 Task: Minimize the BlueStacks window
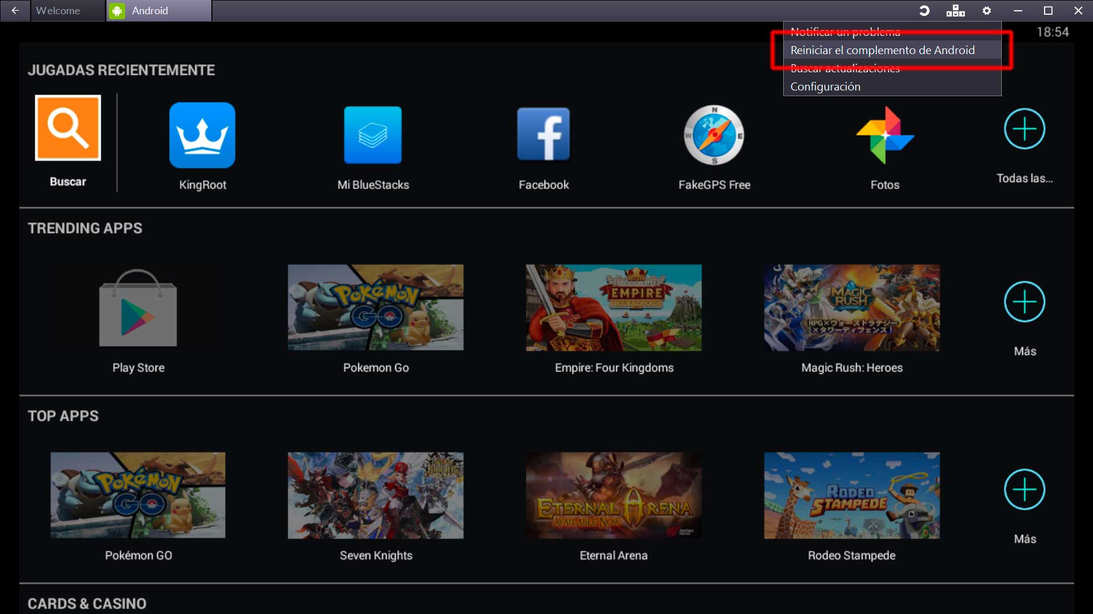(x=1018, y=11)
